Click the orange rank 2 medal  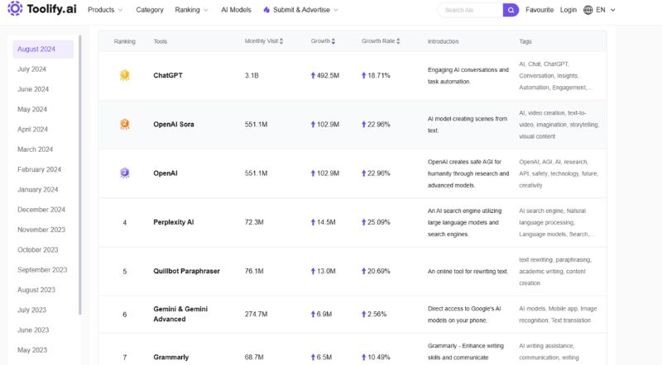pos(125,125)
